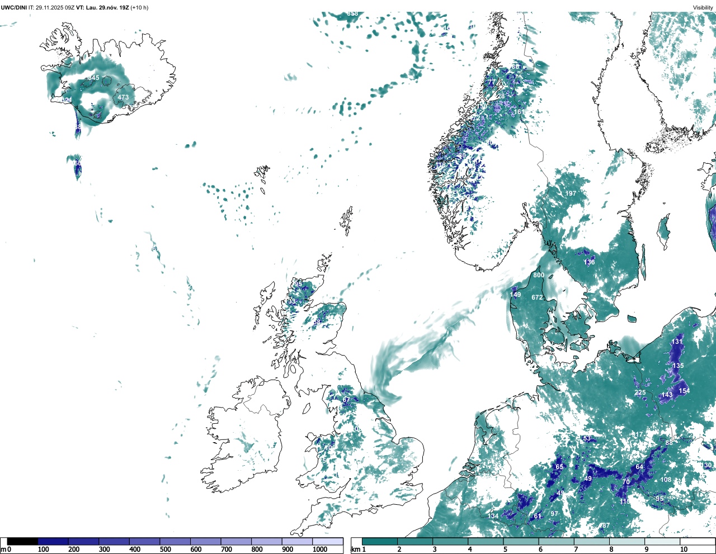The height and width of the screenshot is (554, 716).
Task: Click the 95 visibility value label
Action: [660, 499]
